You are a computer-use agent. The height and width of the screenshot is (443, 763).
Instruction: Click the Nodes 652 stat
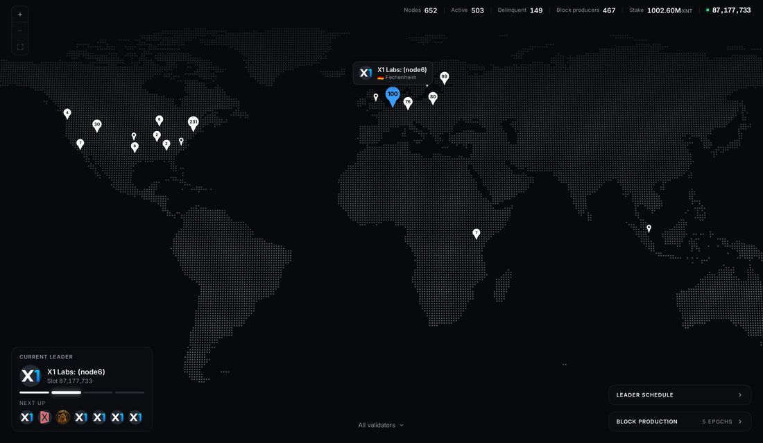pyautogui.click(x=420, y=10)
